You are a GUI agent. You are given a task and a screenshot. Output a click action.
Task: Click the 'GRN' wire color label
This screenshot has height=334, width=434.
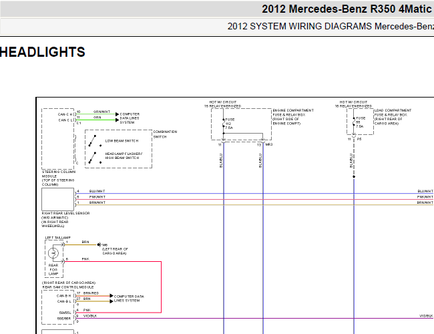(x=97, y=118)
